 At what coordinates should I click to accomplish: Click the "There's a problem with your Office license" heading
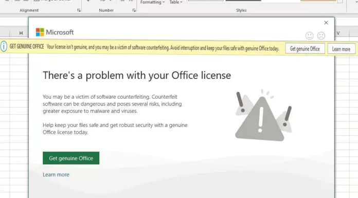tap(137, 76)
